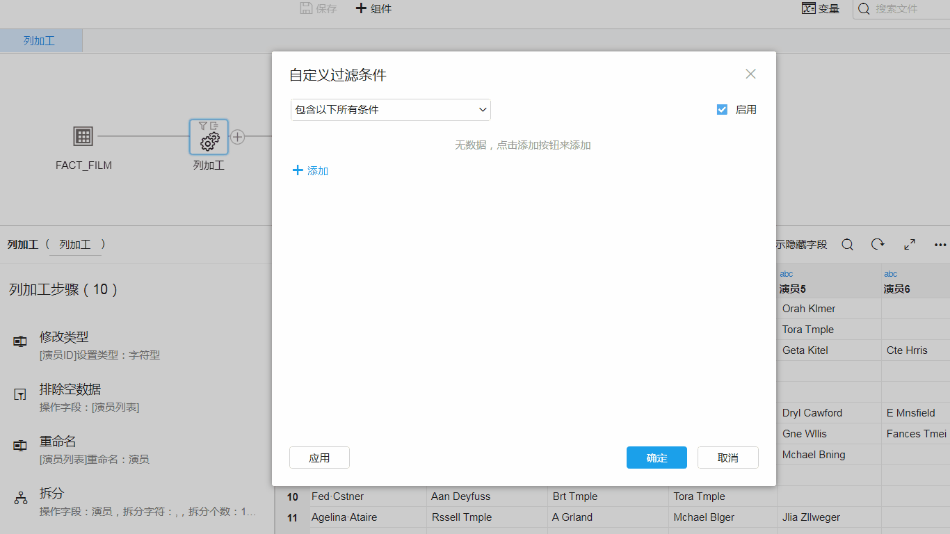This screenshot has width=950, height=534.
Task: Switch to the 列加工 tab
Action: pyautogui.click(x=41, y=40)
